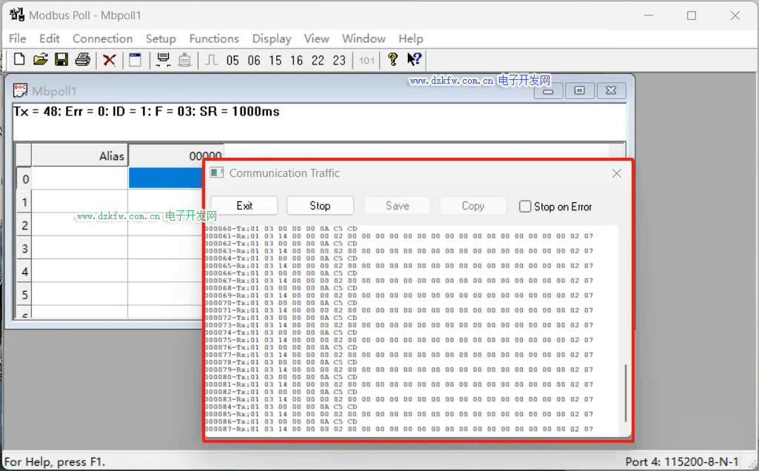Create a new document with New icon
Viewport: 759px width, 471px height.
pyautogui.click(x=19, y=59)
